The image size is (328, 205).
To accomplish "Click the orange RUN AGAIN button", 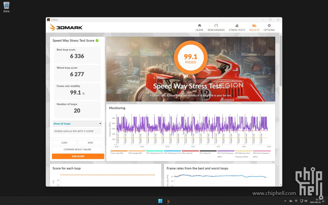I will tap(78, 156).
